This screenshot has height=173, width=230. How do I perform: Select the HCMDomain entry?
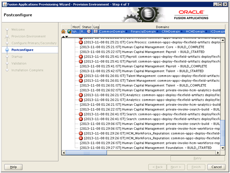pyautogui.click(x=195, y=31)
